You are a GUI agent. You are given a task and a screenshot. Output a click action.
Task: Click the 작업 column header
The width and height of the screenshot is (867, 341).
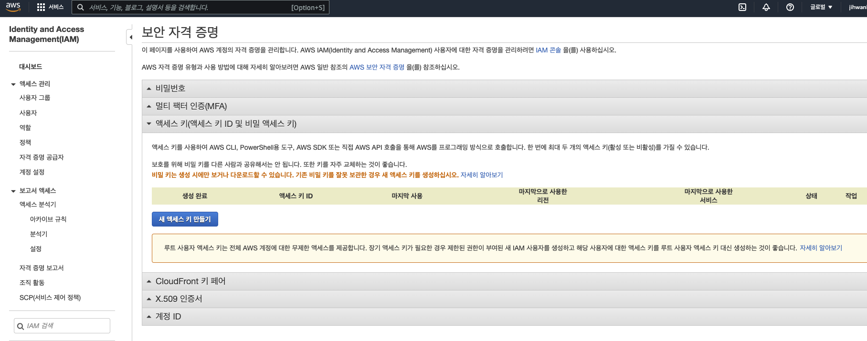click(x=851, y=196)
